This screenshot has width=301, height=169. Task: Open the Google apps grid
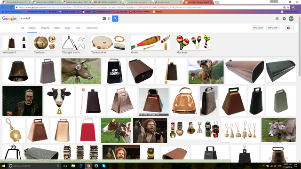tap(277, 19)
